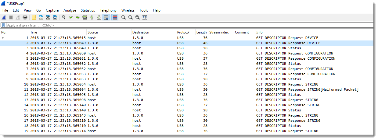Start capturing packets with the shark fin icon
Screen dimensions: 378x140
click(x=4, y=17)
